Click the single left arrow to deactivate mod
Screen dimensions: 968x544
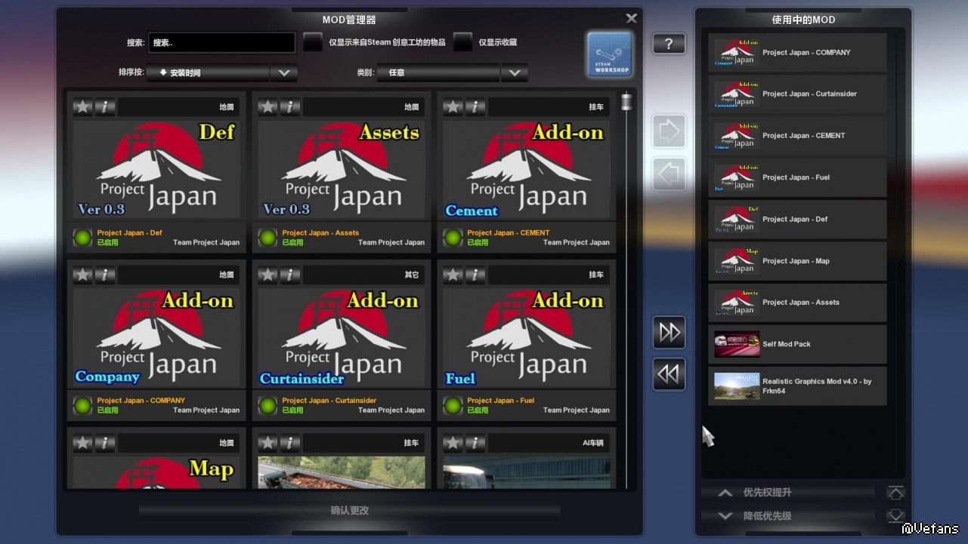point(670,174)
